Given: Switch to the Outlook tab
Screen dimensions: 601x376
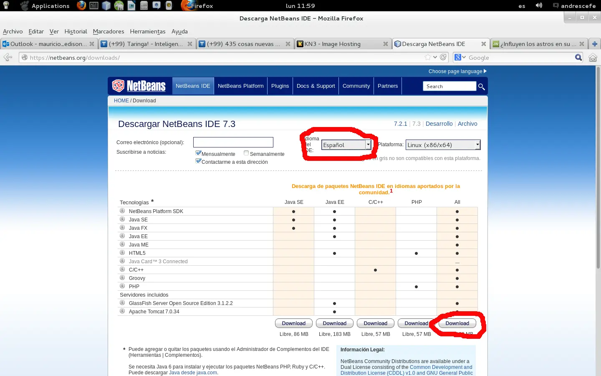Looking at the screenshot, I should point(49,44).
